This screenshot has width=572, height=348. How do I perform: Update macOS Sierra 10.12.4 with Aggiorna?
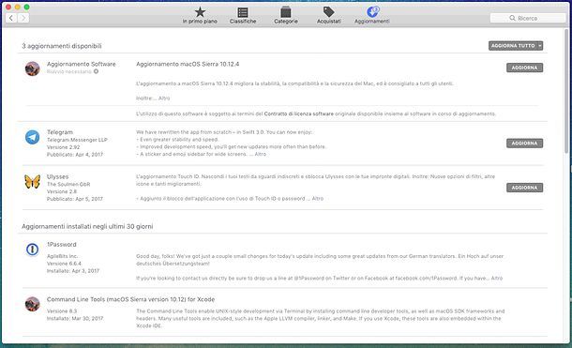(524, 68)
